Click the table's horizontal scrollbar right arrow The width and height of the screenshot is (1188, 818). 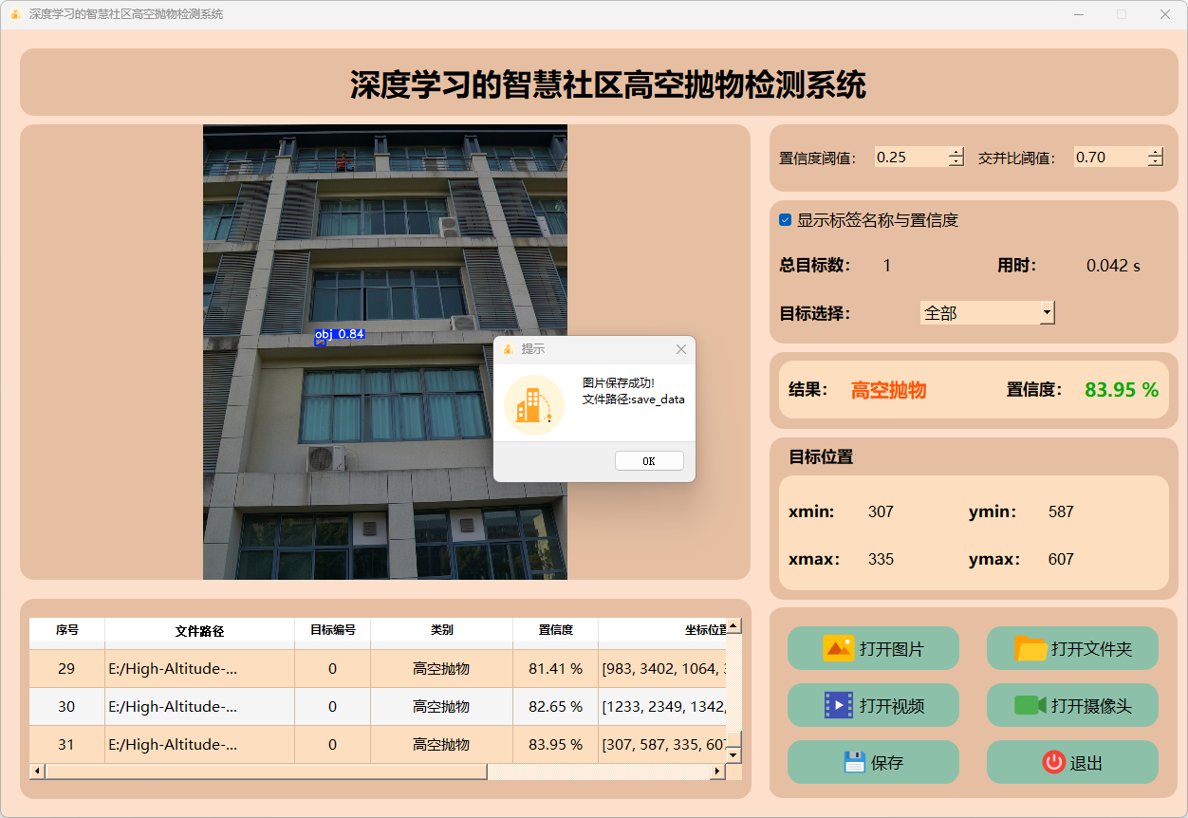coord(718,772)
